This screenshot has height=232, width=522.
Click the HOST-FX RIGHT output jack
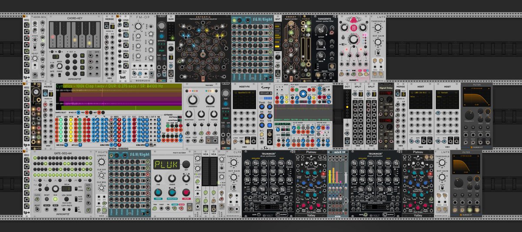click(254, 141)
